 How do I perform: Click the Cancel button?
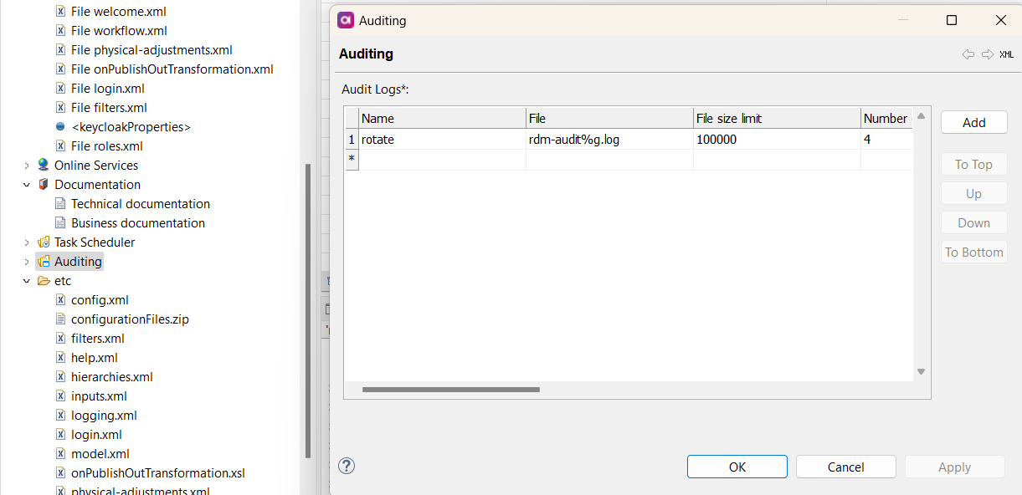pos(846,467)
